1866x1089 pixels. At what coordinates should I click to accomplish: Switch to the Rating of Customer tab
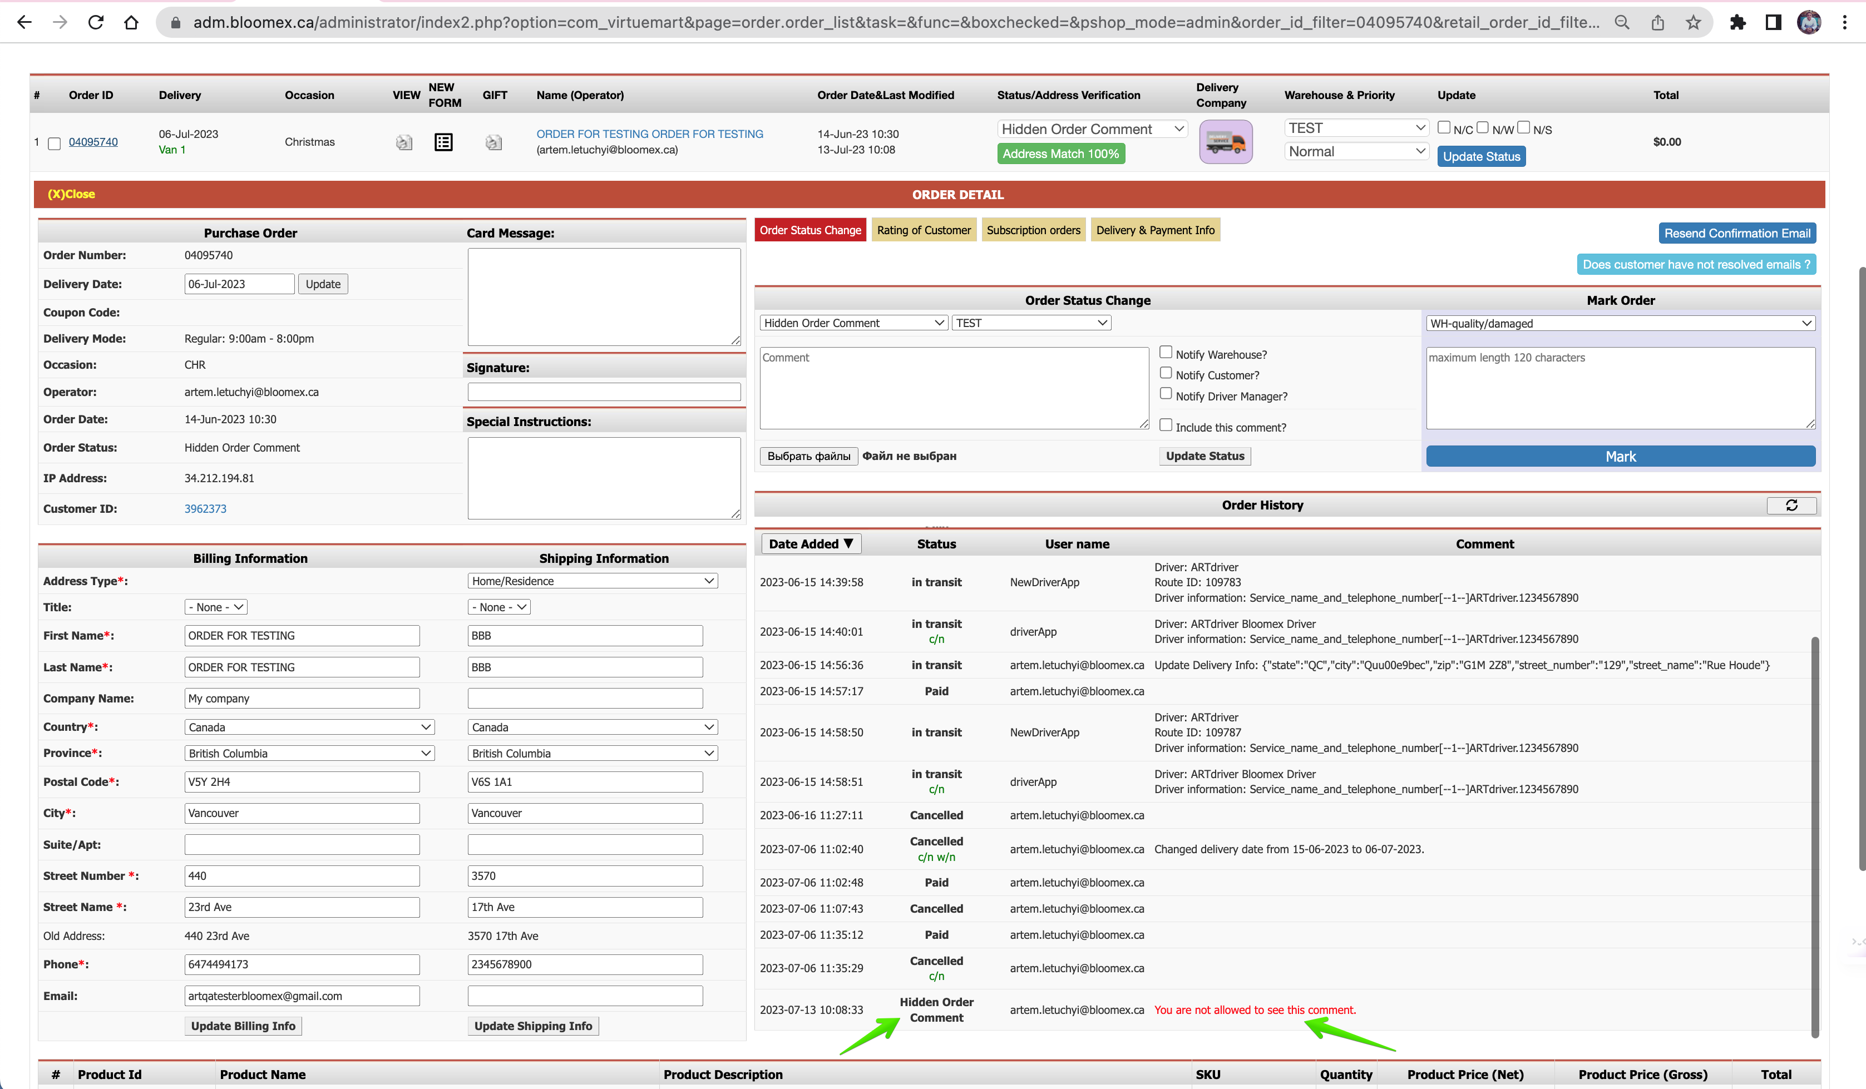point(924,230)
